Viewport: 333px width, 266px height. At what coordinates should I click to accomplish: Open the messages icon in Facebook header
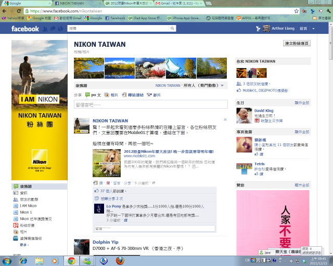pos(53,29)
